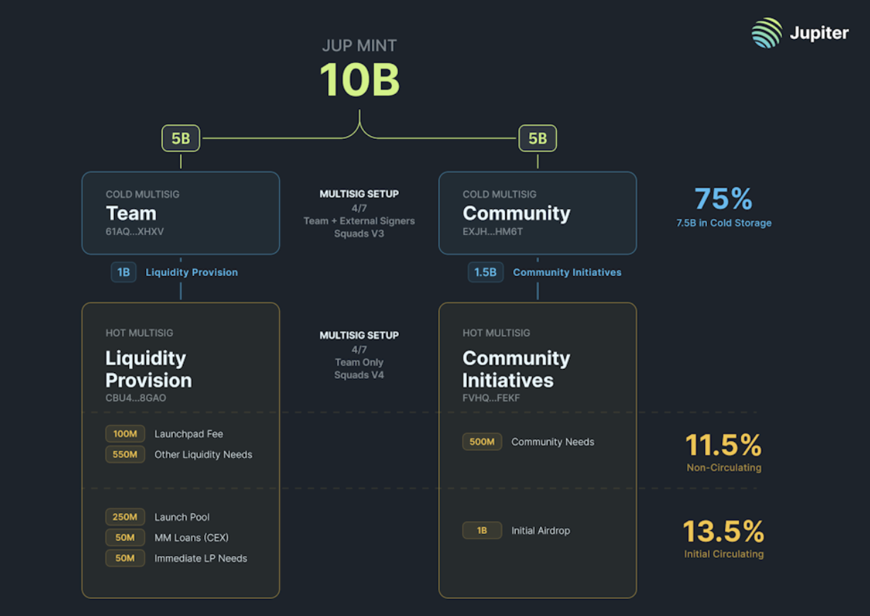Viewport: 870px width, 616px height.
Task: Click the 50M badge beside MM Loans
Action: 125,537
